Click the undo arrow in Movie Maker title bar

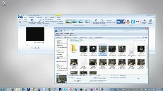tap(23, 15)
